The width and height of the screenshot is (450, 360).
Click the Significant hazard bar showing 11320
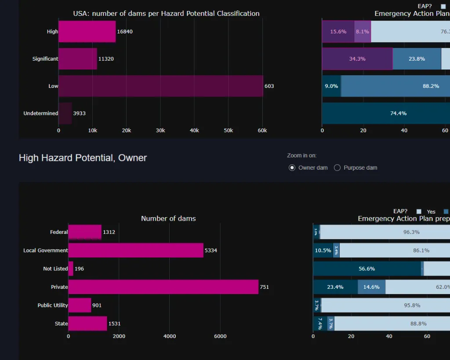(77, 59)
